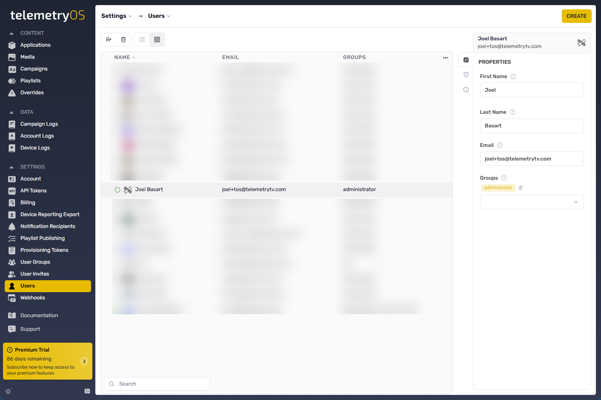Click the Playlists sidebar icon
This screenshot has width=601, height=400.
pyautogui.click(x=12, y=81)
